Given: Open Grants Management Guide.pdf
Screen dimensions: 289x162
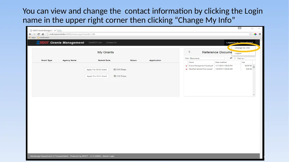Looking at the screenshot, I should (201, 66).
